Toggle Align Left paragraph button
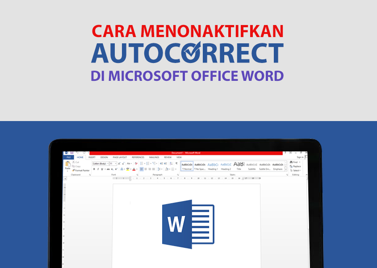This screenshot has height=268, width=377. click(x=141, y=169)
